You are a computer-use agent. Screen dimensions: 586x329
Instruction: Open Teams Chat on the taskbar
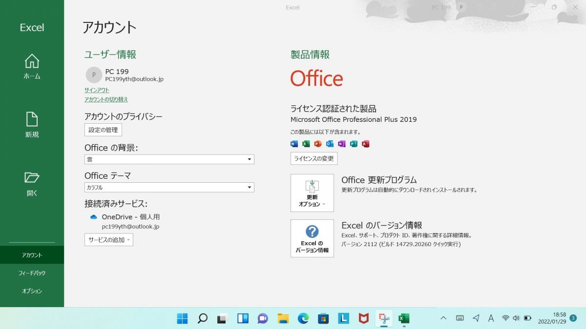263,318
